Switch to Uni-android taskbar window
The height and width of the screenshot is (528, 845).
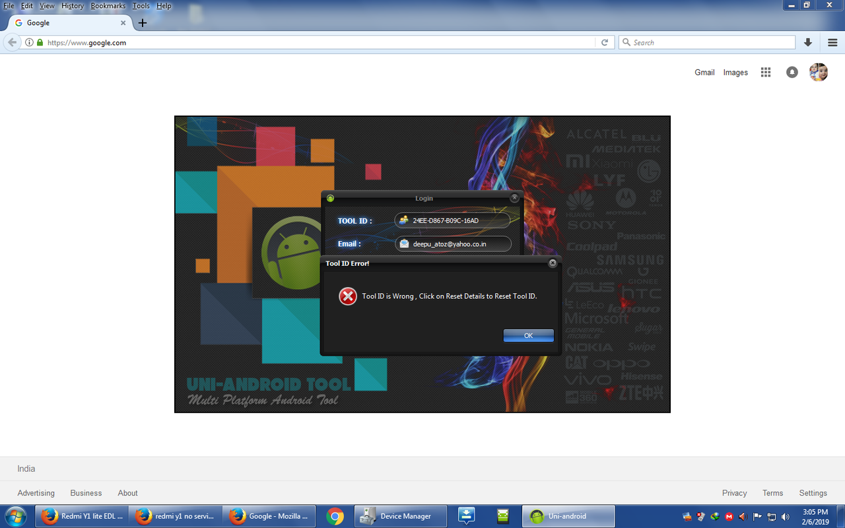coord(568,516)
